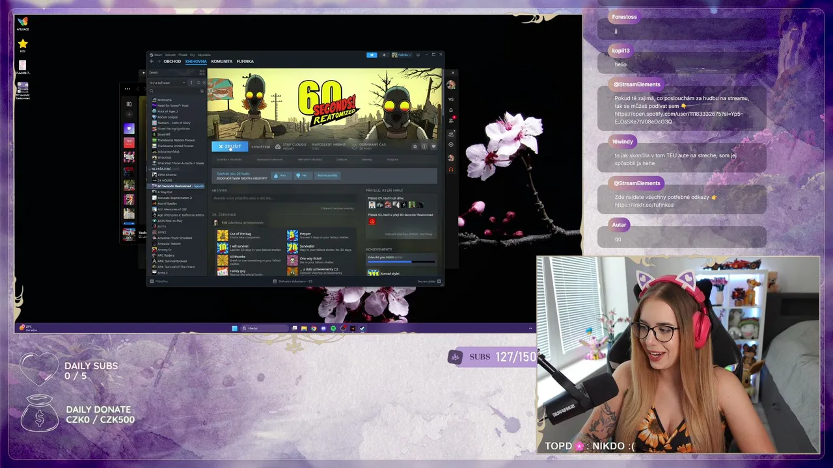Click the Přidat hru add game button
833x468 pixels.
click(159, 281)
